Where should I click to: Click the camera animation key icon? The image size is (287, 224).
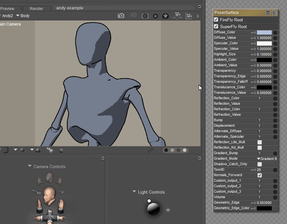(36, 192)
